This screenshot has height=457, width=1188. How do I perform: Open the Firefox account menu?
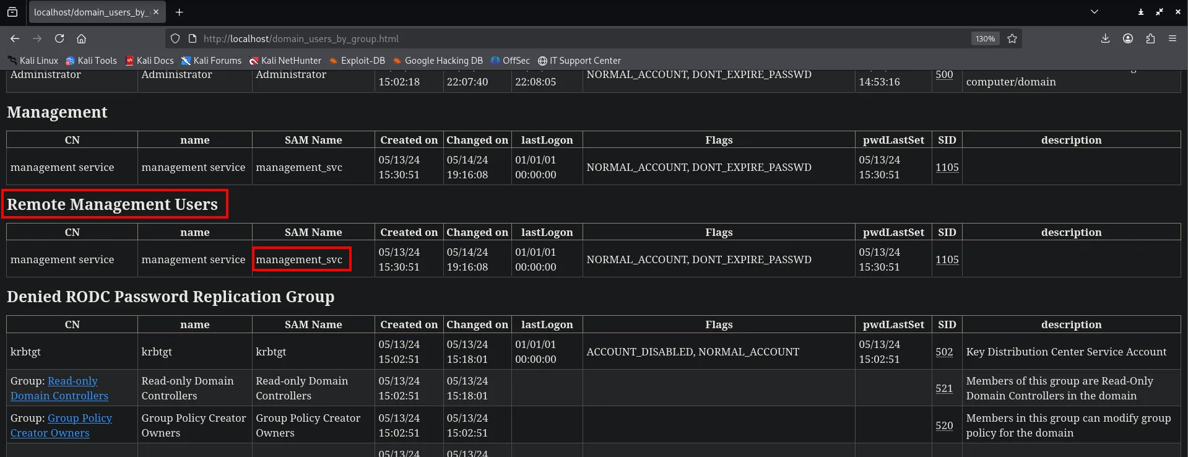click(1128, 38)
